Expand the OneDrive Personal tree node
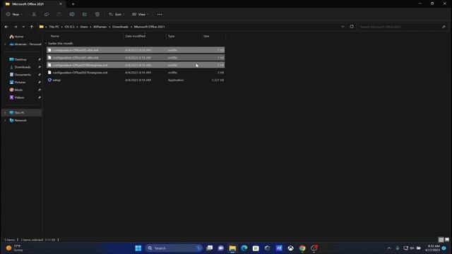Viewport: 452px width, 254px height. pos(5,44)
